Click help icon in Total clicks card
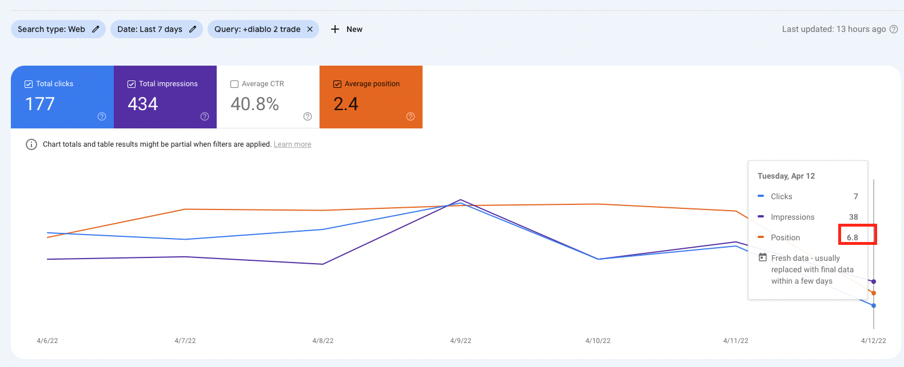Viewport: 904px width, 367px height. tap(102, 116)
